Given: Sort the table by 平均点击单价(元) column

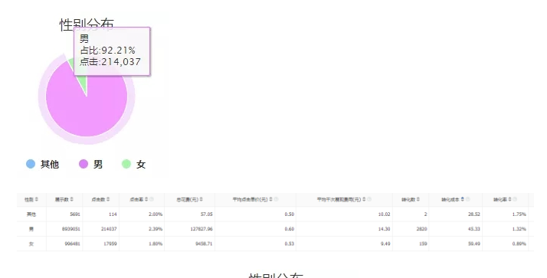Looking at the screenshot, I should 270,199.
